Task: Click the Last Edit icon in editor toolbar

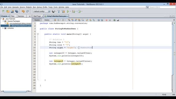Action: click(55, 20)
